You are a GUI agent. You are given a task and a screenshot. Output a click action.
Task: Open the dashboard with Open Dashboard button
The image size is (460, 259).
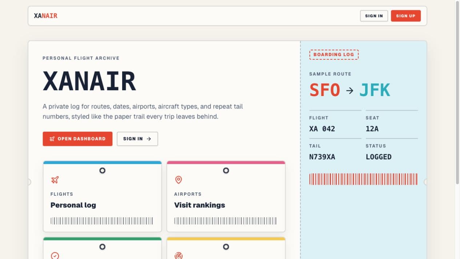[77, 139]
